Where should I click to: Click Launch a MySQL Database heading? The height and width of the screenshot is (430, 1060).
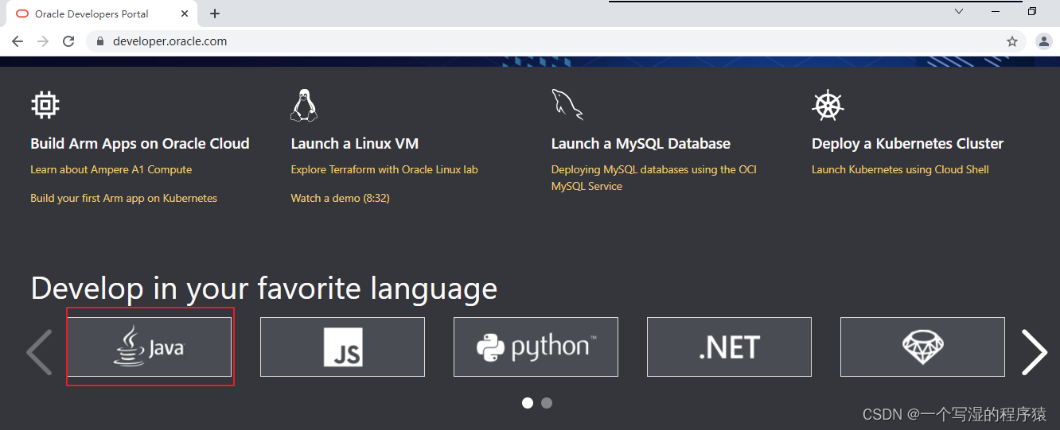click(641, 144)
